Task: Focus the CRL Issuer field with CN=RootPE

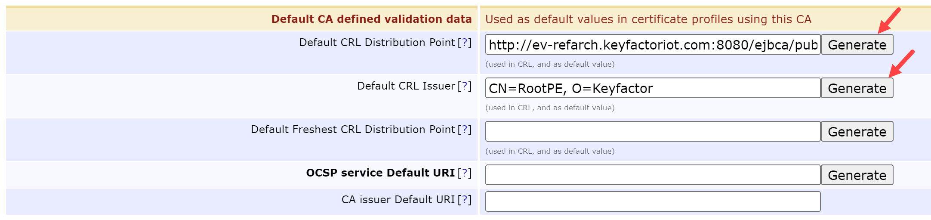Action: click(653, 88)
